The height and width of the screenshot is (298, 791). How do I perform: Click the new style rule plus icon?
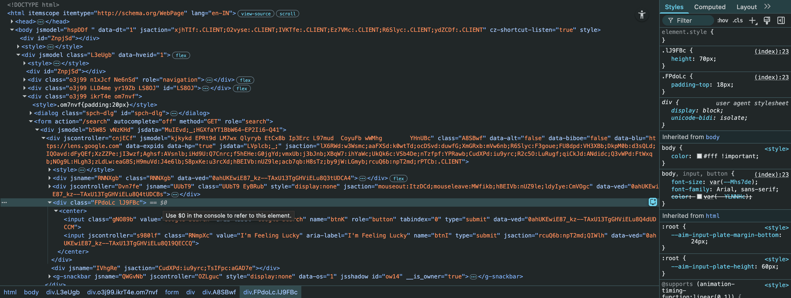click(752, 21)
